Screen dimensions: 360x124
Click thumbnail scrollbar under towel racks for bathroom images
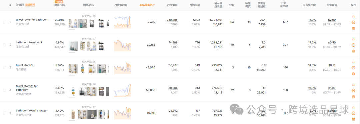(72, 30)
